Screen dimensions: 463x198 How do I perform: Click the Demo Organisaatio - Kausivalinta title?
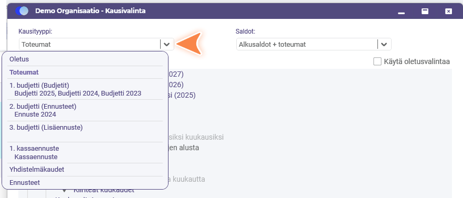(90, 11)
